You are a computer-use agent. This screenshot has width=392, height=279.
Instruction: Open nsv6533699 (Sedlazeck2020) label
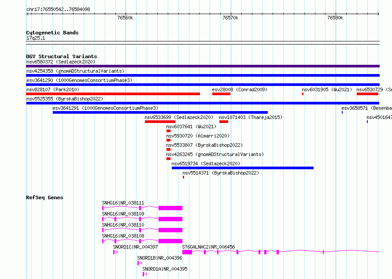pyautogui.click(x=179, y=117)
